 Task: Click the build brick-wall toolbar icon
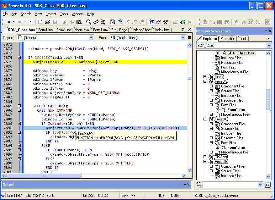tap(176, 22)
